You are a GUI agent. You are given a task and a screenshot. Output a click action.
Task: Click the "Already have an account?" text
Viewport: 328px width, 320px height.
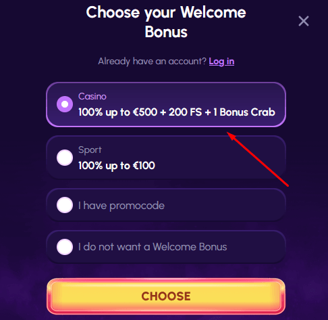[152, 62]
